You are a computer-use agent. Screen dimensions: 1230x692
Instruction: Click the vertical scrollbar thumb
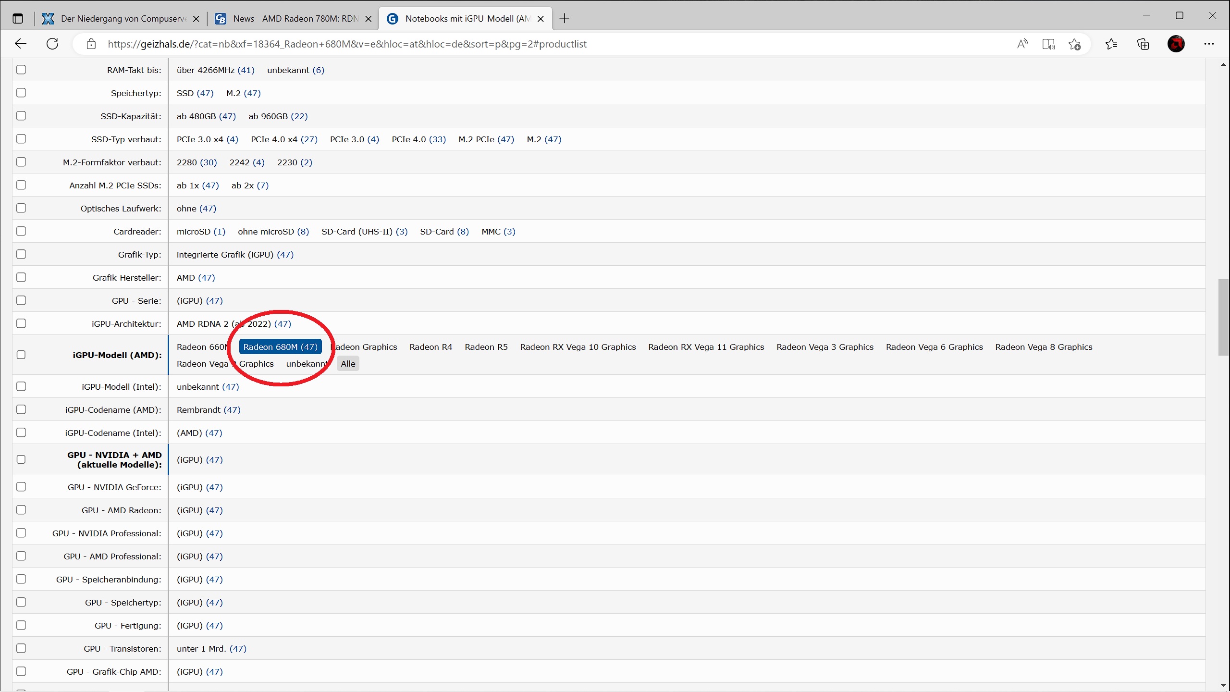pos(1223,317)
